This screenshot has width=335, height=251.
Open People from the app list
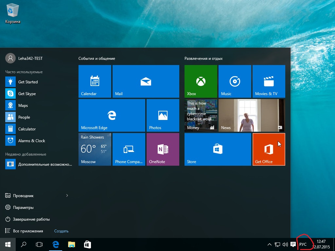click(x=39, y=117)
